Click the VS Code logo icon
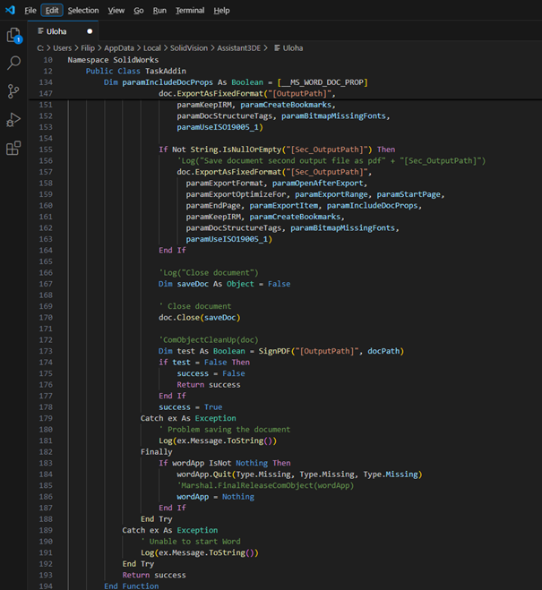The height and width of the screenshot is (590, 542). coord(9,11)
